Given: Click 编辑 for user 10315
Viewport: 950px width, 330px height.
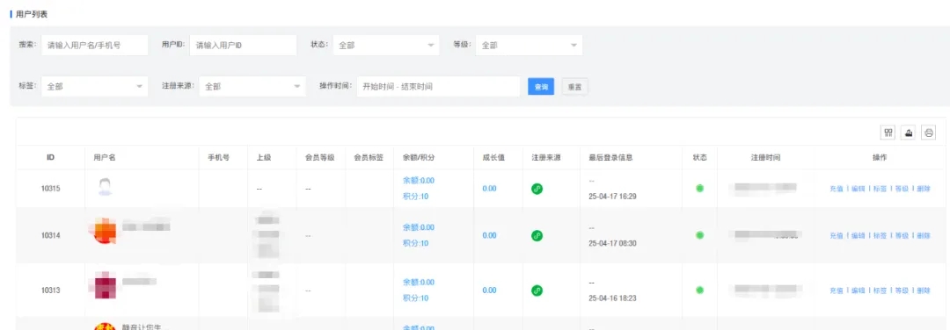Looking at the screenshot, I should click(858, 189).
